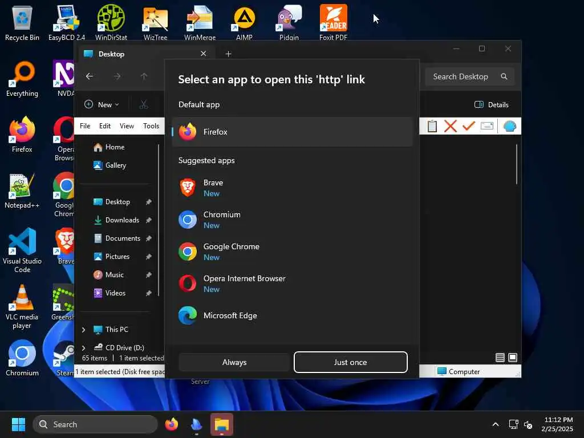Click the Always button
Viewport: 584px width, 438px height.
(234, 362)
